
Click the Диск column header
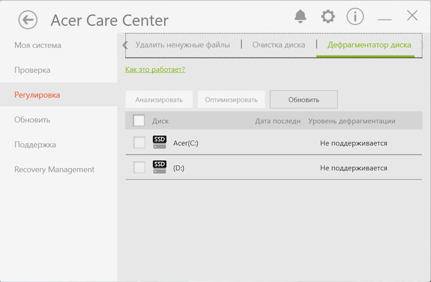point(160,121)
